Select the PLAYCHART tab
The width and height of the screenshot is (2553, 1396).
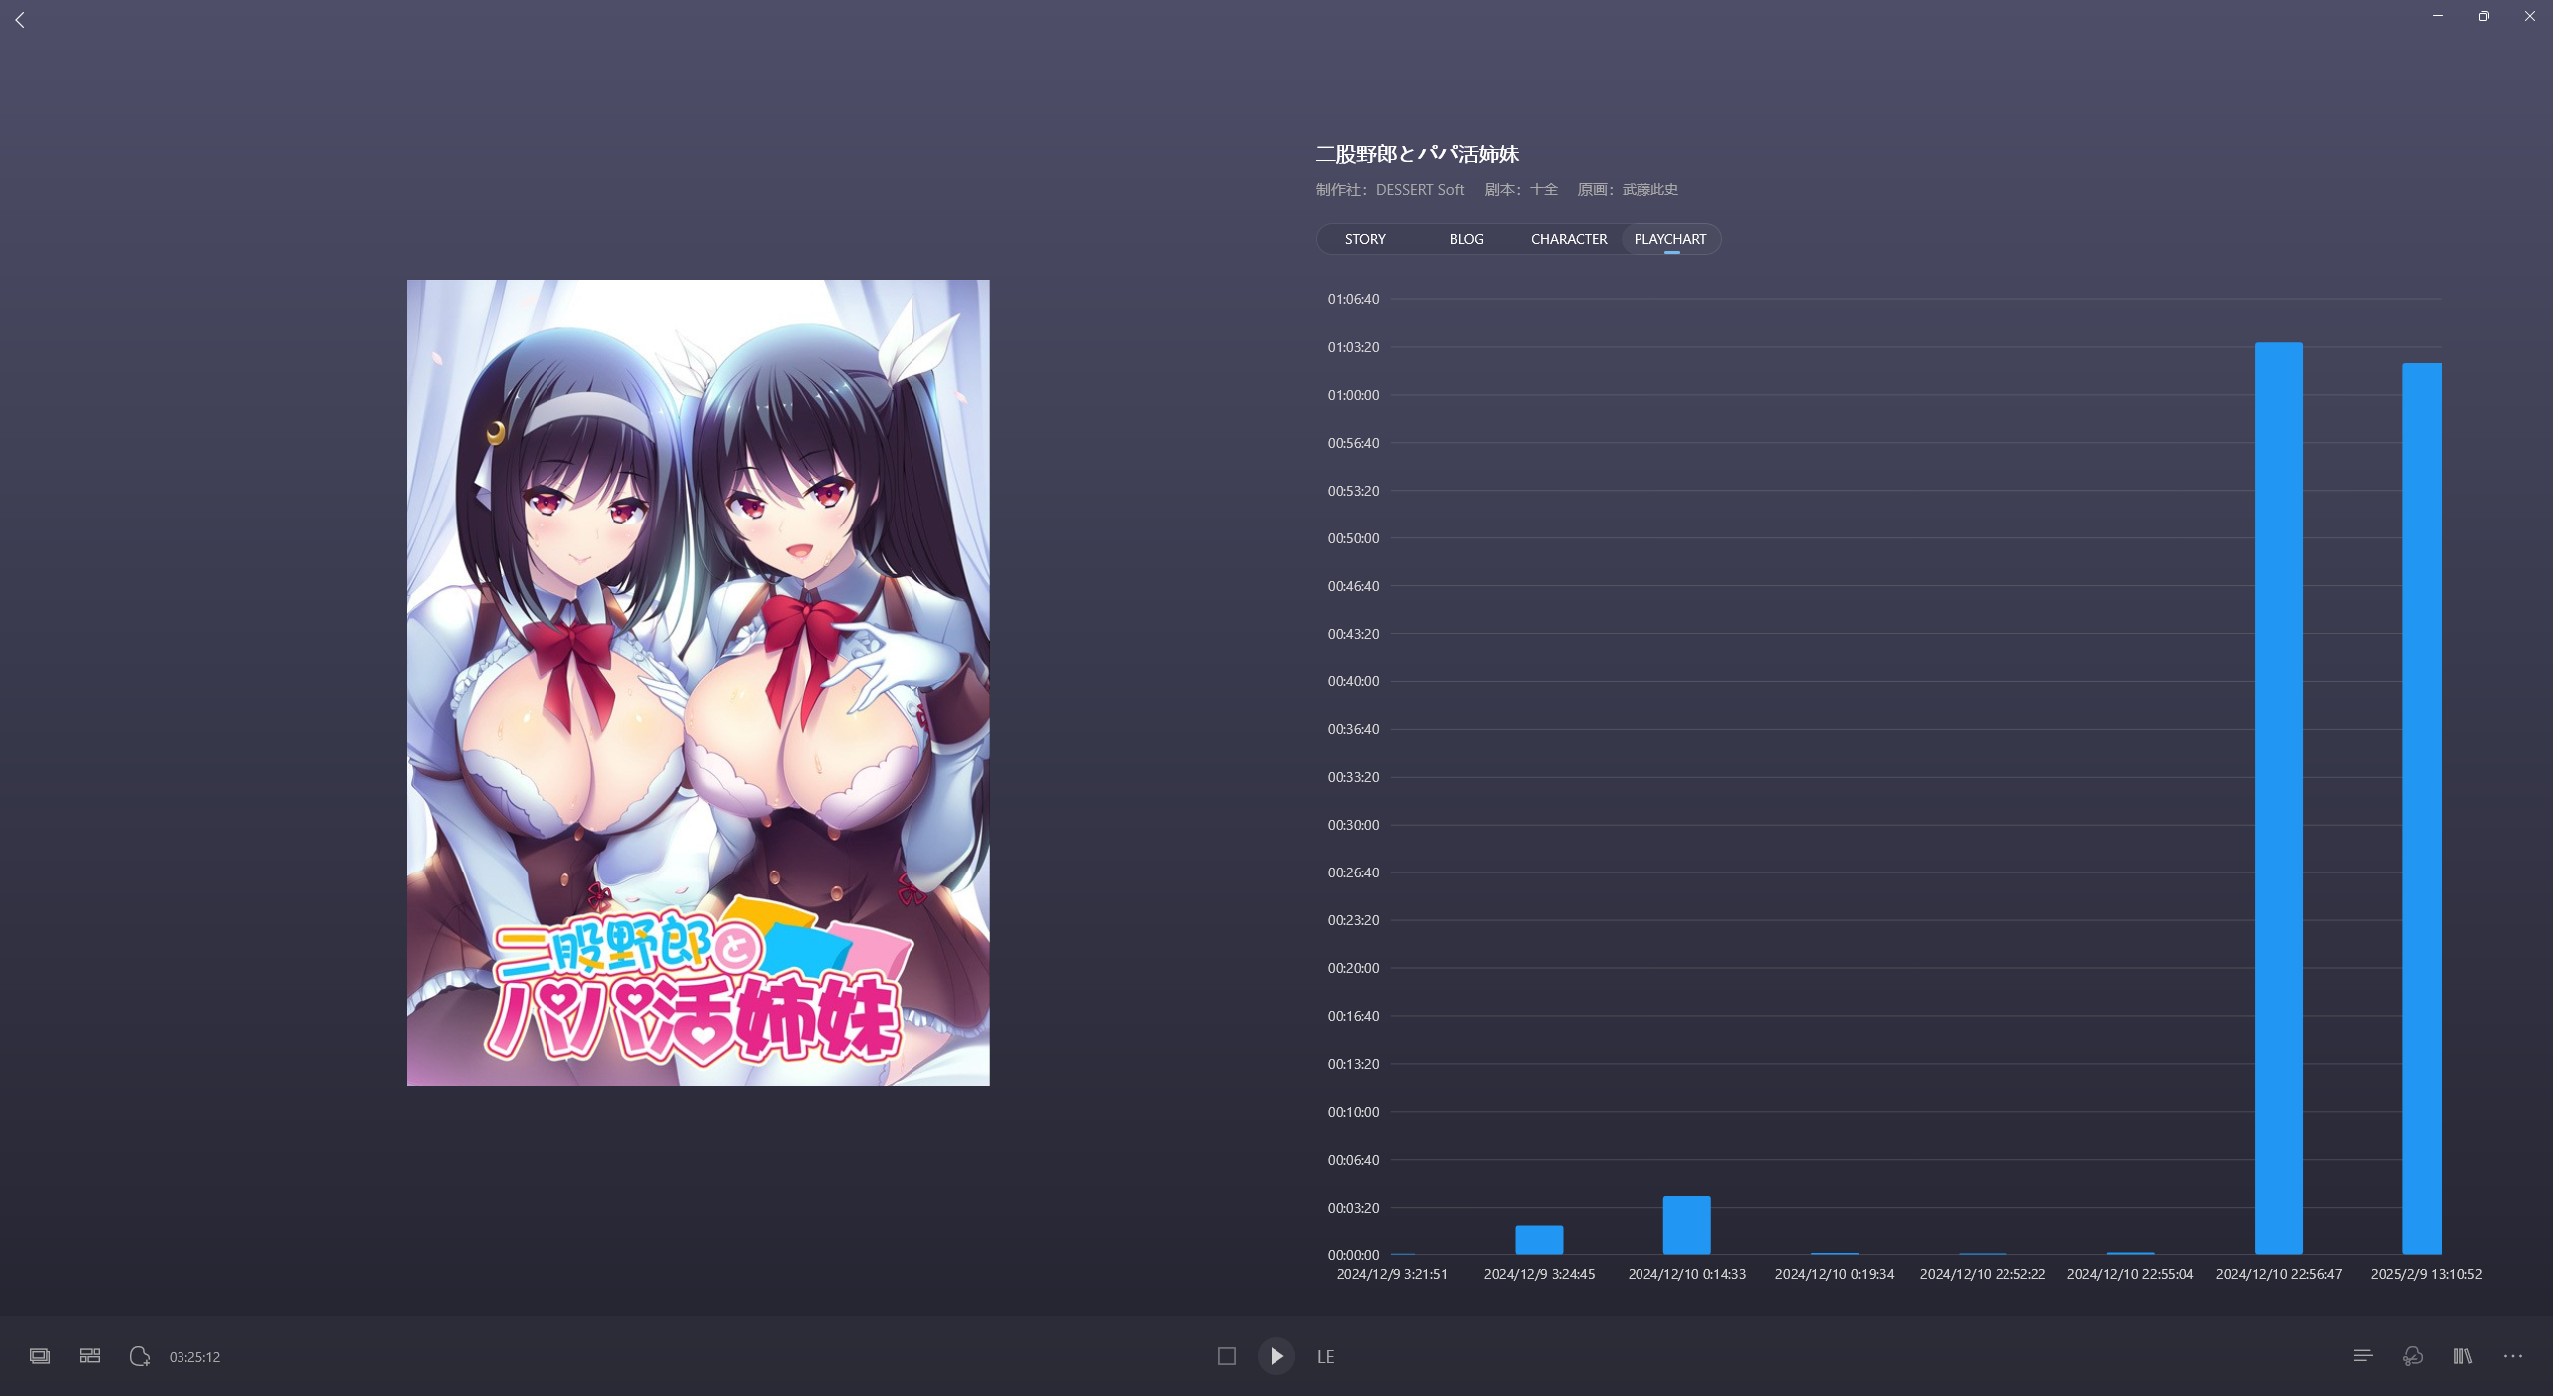pos(1670,239)
